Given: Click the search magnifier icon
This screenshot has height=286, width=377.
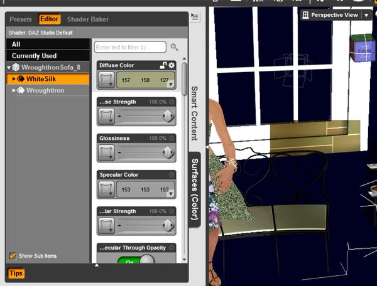Looking at the screenshot, I should pos(174,47).
